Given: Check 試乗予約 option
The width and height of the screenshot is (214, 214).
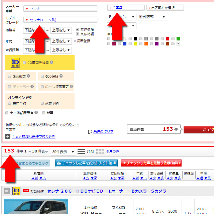Looking at the screenshot, I should 42,103.
